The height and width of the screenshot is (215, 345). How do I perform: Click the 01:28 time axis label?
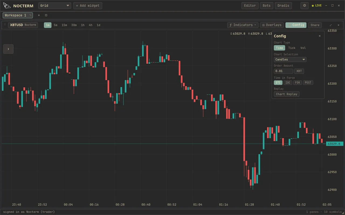pyautogui.click(x=249, y=205)
